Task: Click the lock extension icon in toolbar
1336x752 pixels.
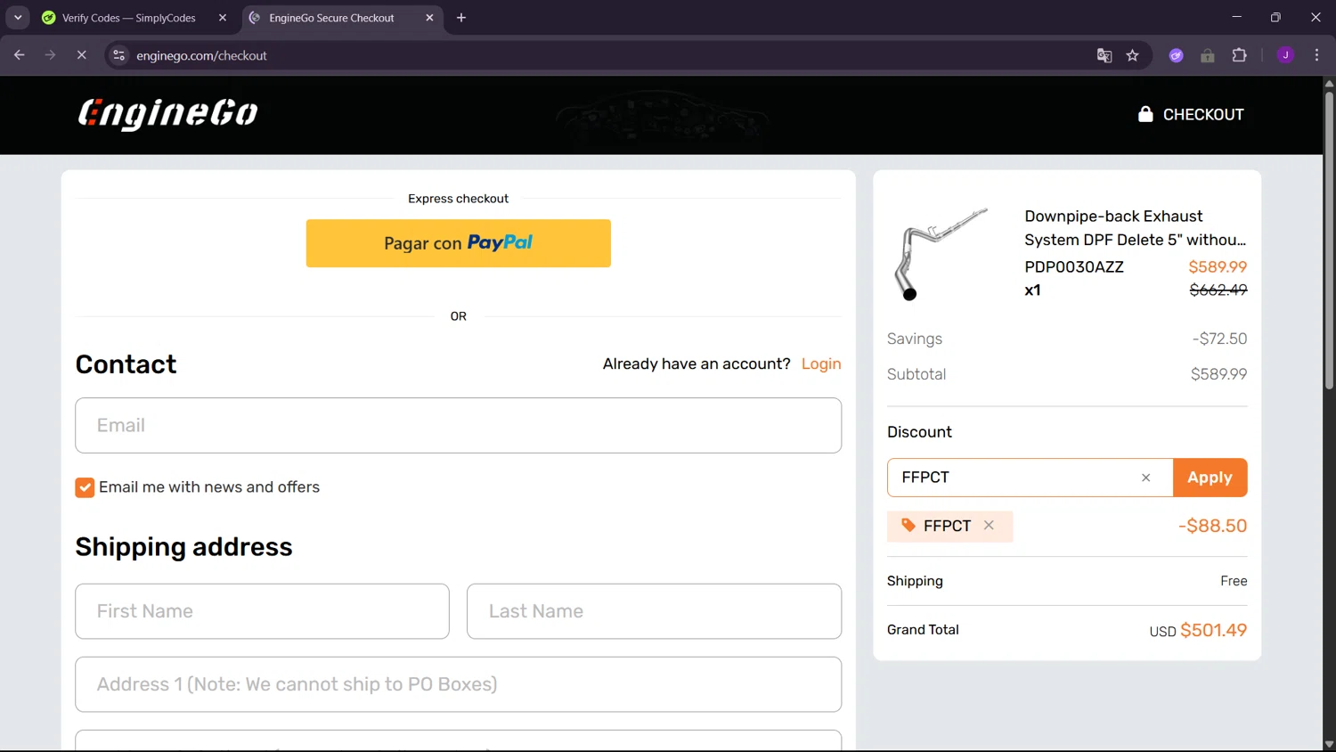Action: point(1208,55)
